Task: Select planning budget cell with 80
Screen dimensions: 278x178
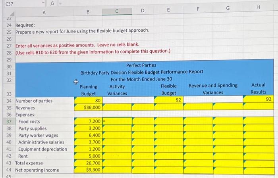Action: 88,101
